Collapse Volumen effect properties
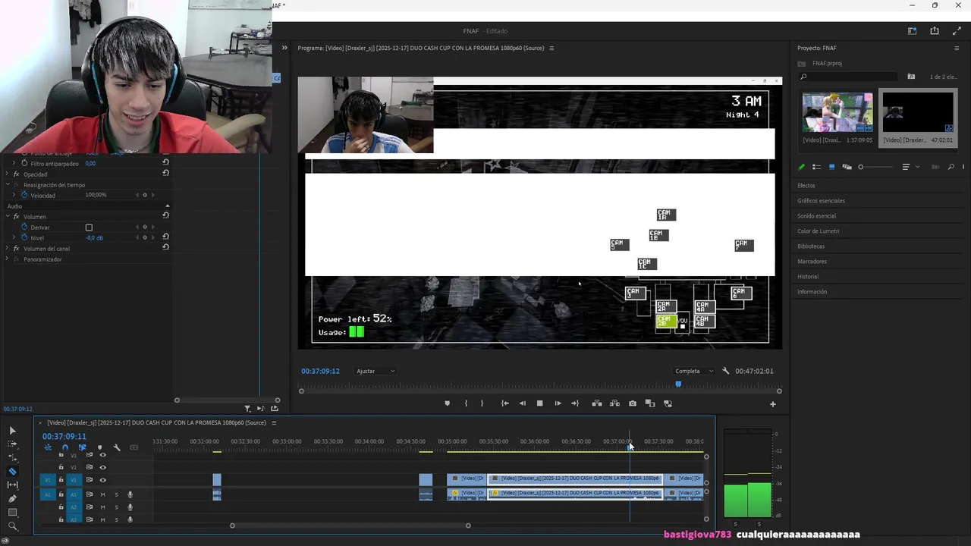This screenshot has height=546, width=971. [8, 217]
